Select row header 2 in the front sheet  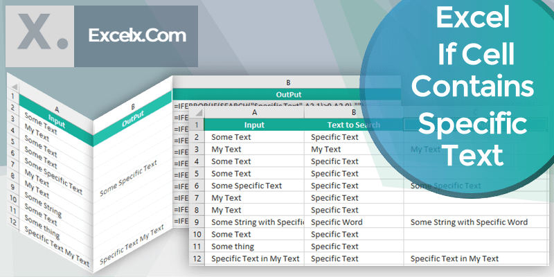197,137
